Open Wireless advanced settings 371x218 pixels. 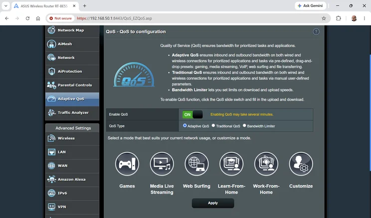72,139
